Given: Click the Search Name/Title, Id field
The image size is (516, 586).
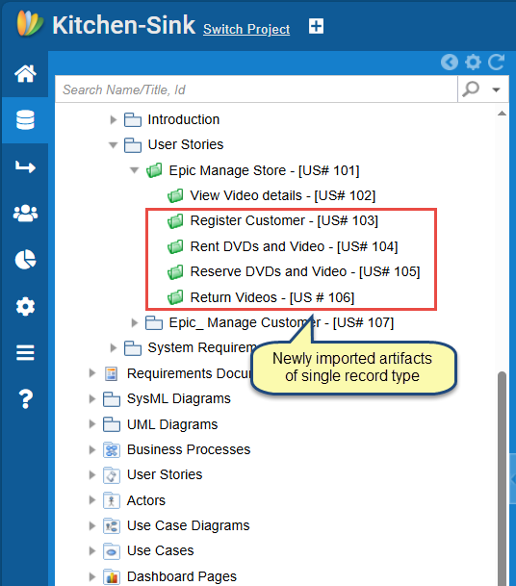Looking at the screenshot, I should (x=256, y=89).
